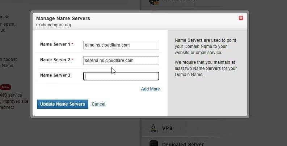Image resolution: width=287 pixels, height=146 pixels.
Task: Click the Name Server 3 label
Action: (x=55, y=75)
